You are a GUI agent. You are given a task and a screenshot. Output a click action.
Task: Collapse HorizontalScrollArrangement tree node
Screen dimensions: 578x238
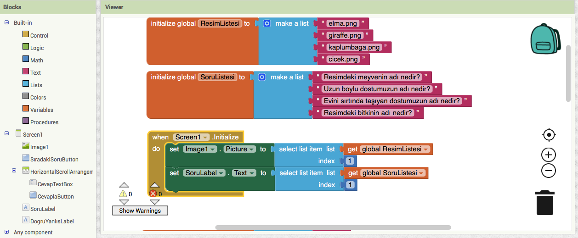pyautogui.click(x=14, y=171)
